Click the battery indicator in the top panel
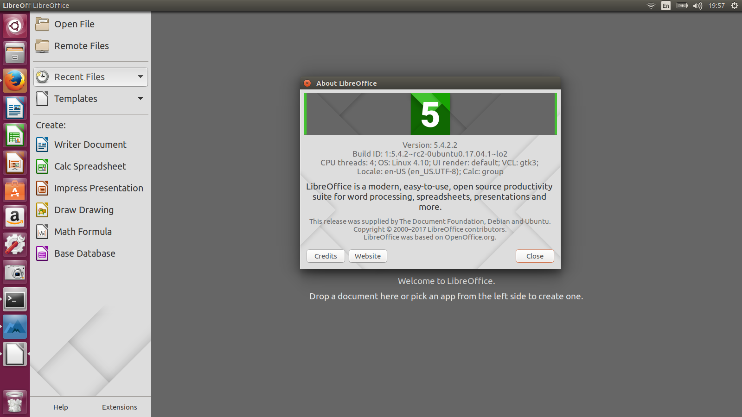742x417 pixels. pyautogui.click(x=682, y=6)
